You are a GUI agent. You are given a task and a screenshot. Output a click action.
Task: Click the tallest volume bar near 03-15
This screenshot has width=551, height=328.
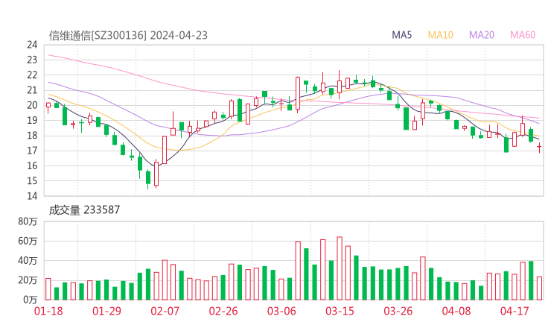pos(340,268)
